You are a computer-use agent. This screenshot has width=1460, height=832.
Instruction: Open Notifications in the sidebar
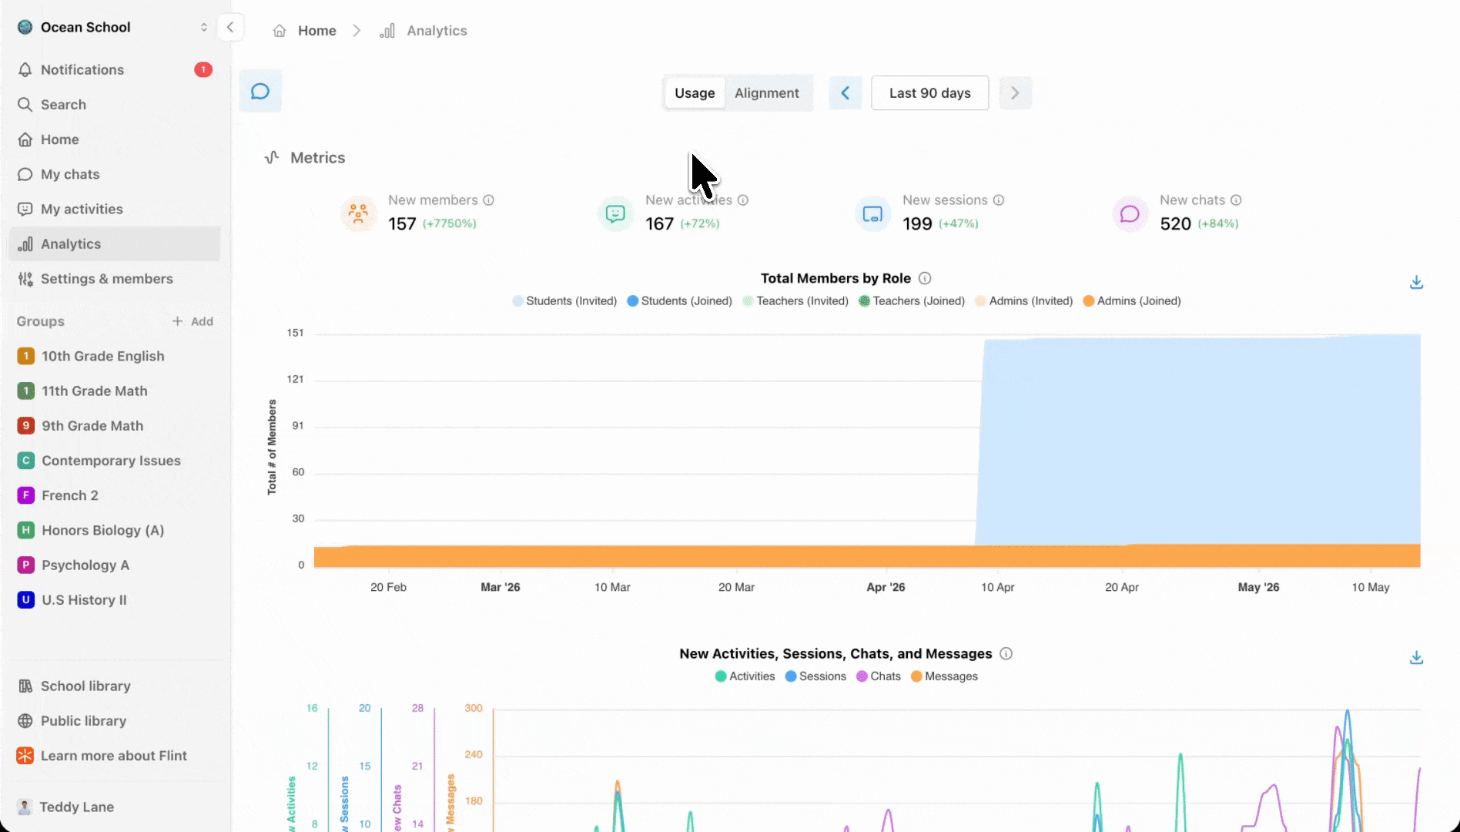(115, 70)
